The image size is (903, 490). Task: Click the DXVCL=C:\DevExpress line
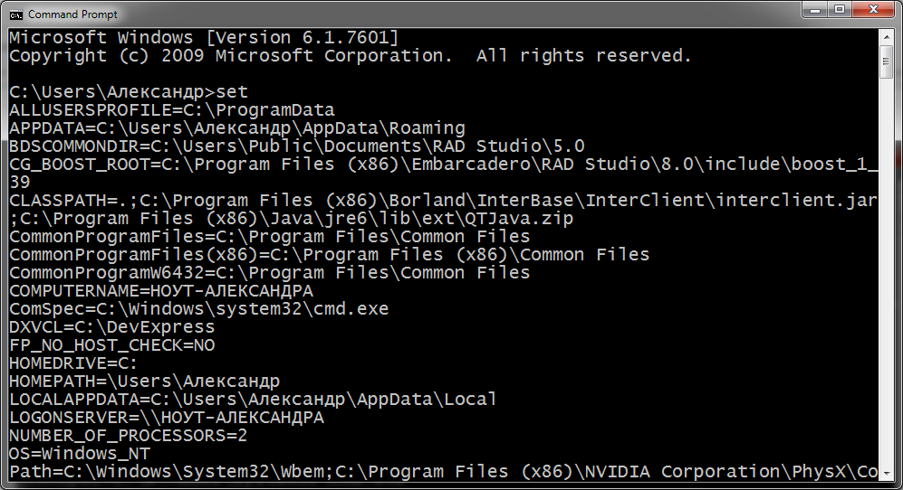pos(111,327)
